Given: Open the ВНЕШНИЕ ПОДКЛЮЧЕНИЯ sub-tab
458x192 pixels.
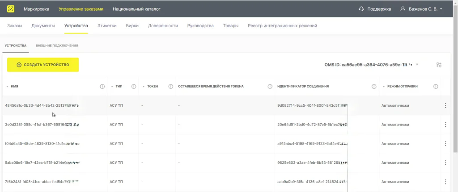Looking at the screenshot, I should 57,46.
